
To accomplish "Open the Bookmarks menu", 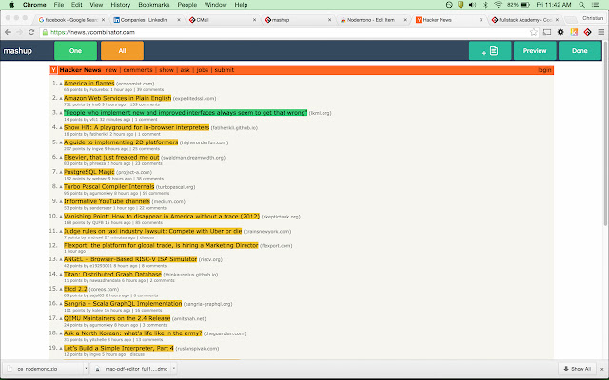I will pos(154,5).
